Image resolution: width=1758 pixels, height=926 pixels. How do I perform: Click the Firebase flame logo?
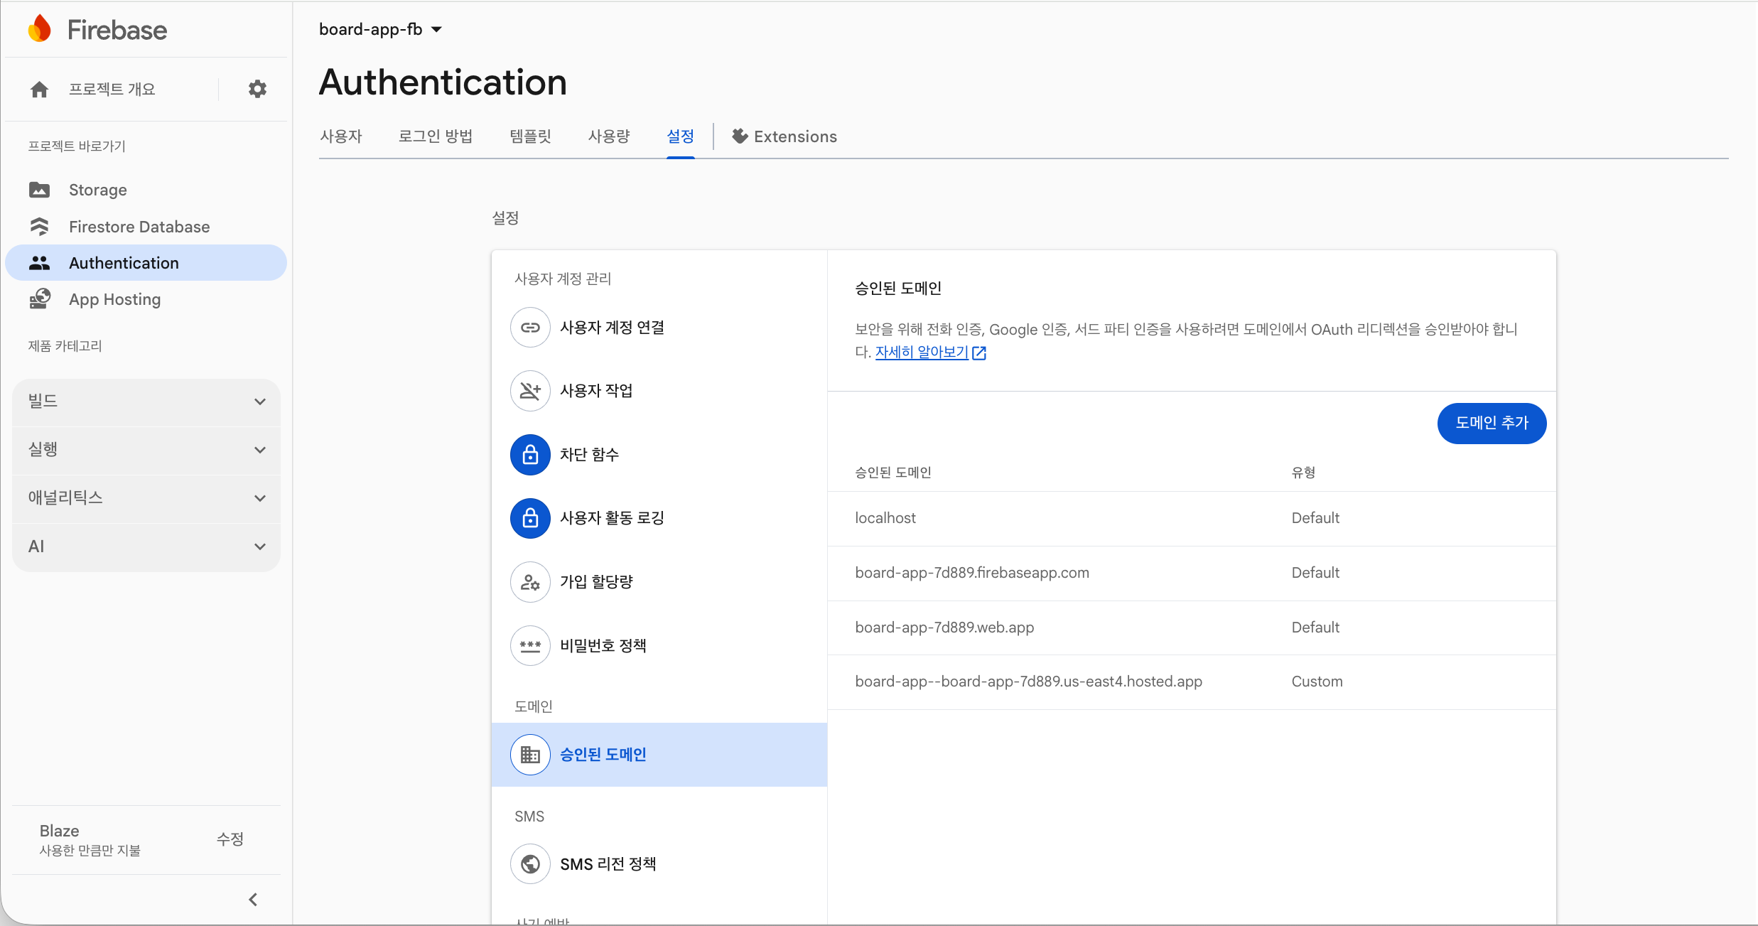[x=40, y=29]
